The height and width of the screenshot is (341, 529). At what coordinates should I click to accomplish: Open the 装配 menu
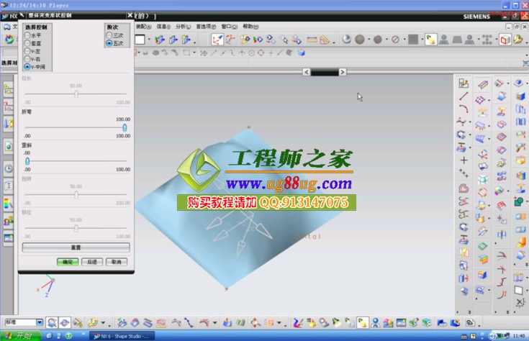click(x=144, y=27)
